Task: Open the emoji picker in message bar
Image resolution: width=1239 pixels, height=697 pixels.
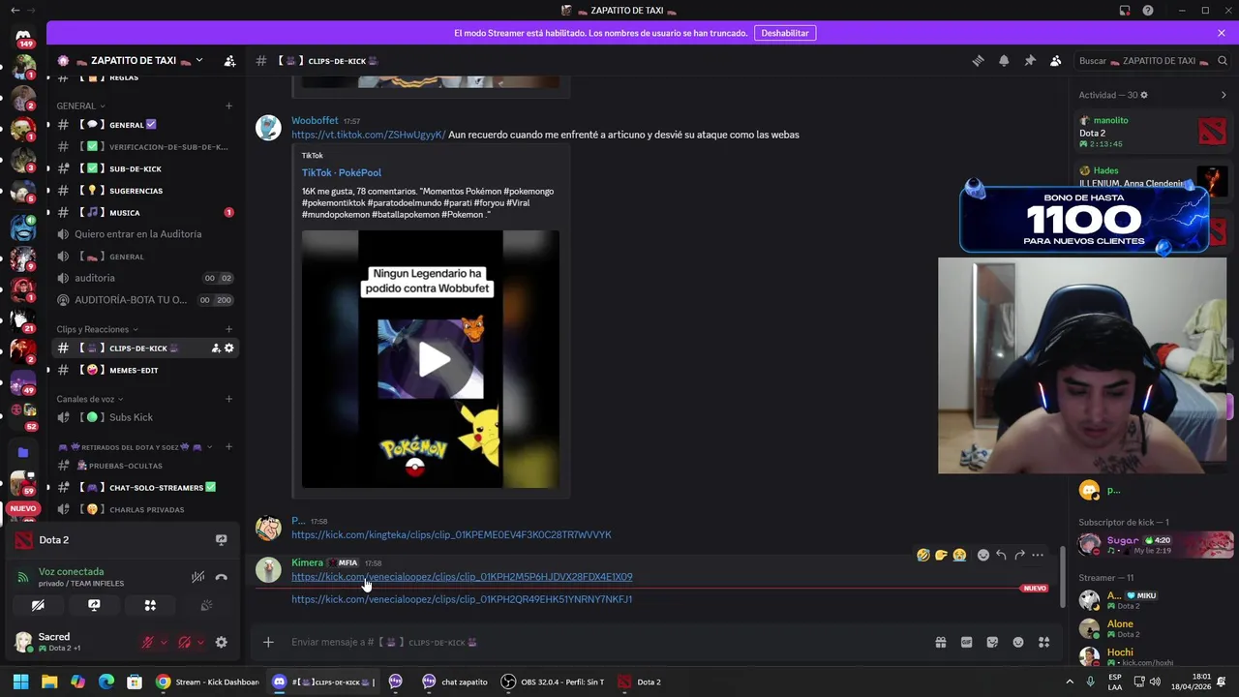Action: pos(1018,642)
